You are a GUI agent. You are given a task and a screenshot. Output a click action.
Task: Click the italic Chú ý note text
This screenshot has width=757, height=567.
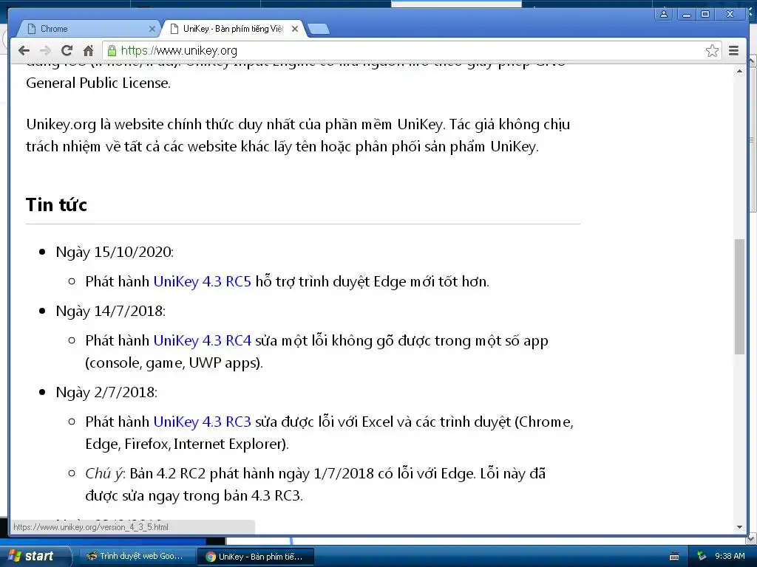105,474
